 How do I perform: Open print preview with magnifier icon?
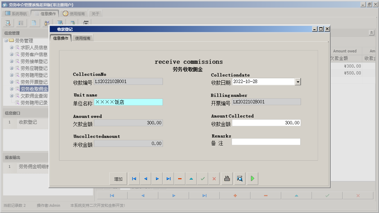point(240,179)
